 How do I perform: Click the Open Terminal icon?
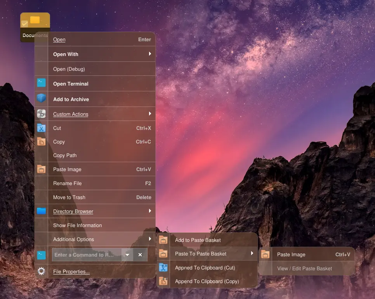pos(41,83)
